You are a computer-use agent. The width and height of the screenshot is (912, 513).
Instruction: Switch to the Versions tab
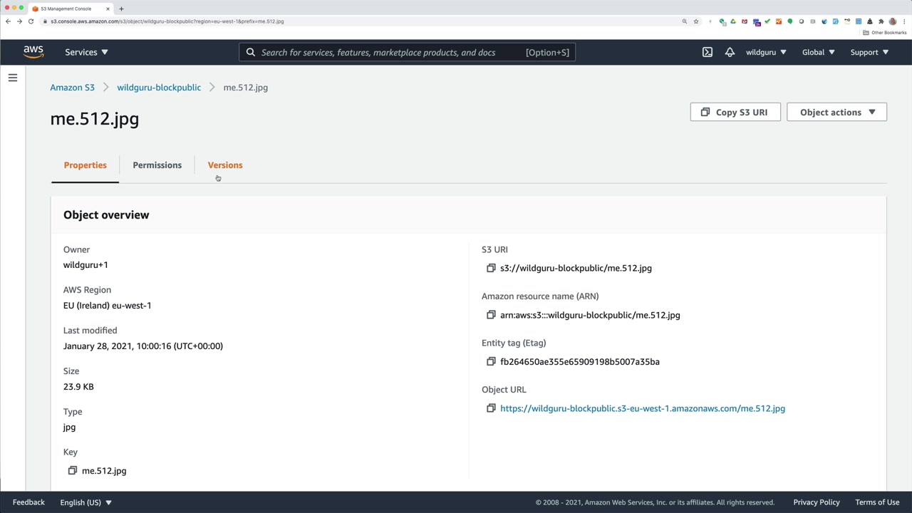(x=225, y=165)
